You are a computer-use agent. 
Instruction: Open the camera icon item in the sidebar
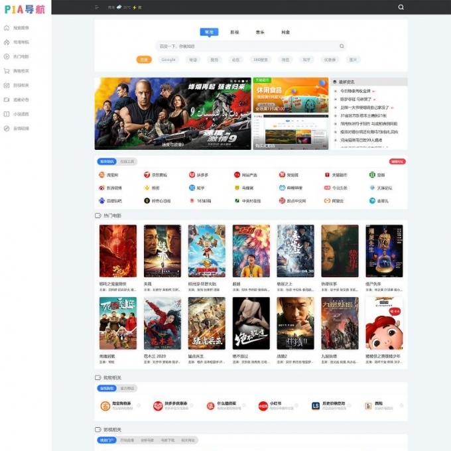[x=7, y=86]
